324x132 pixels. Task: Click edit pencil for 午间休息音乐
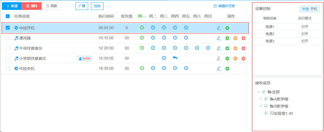[219, 48]
